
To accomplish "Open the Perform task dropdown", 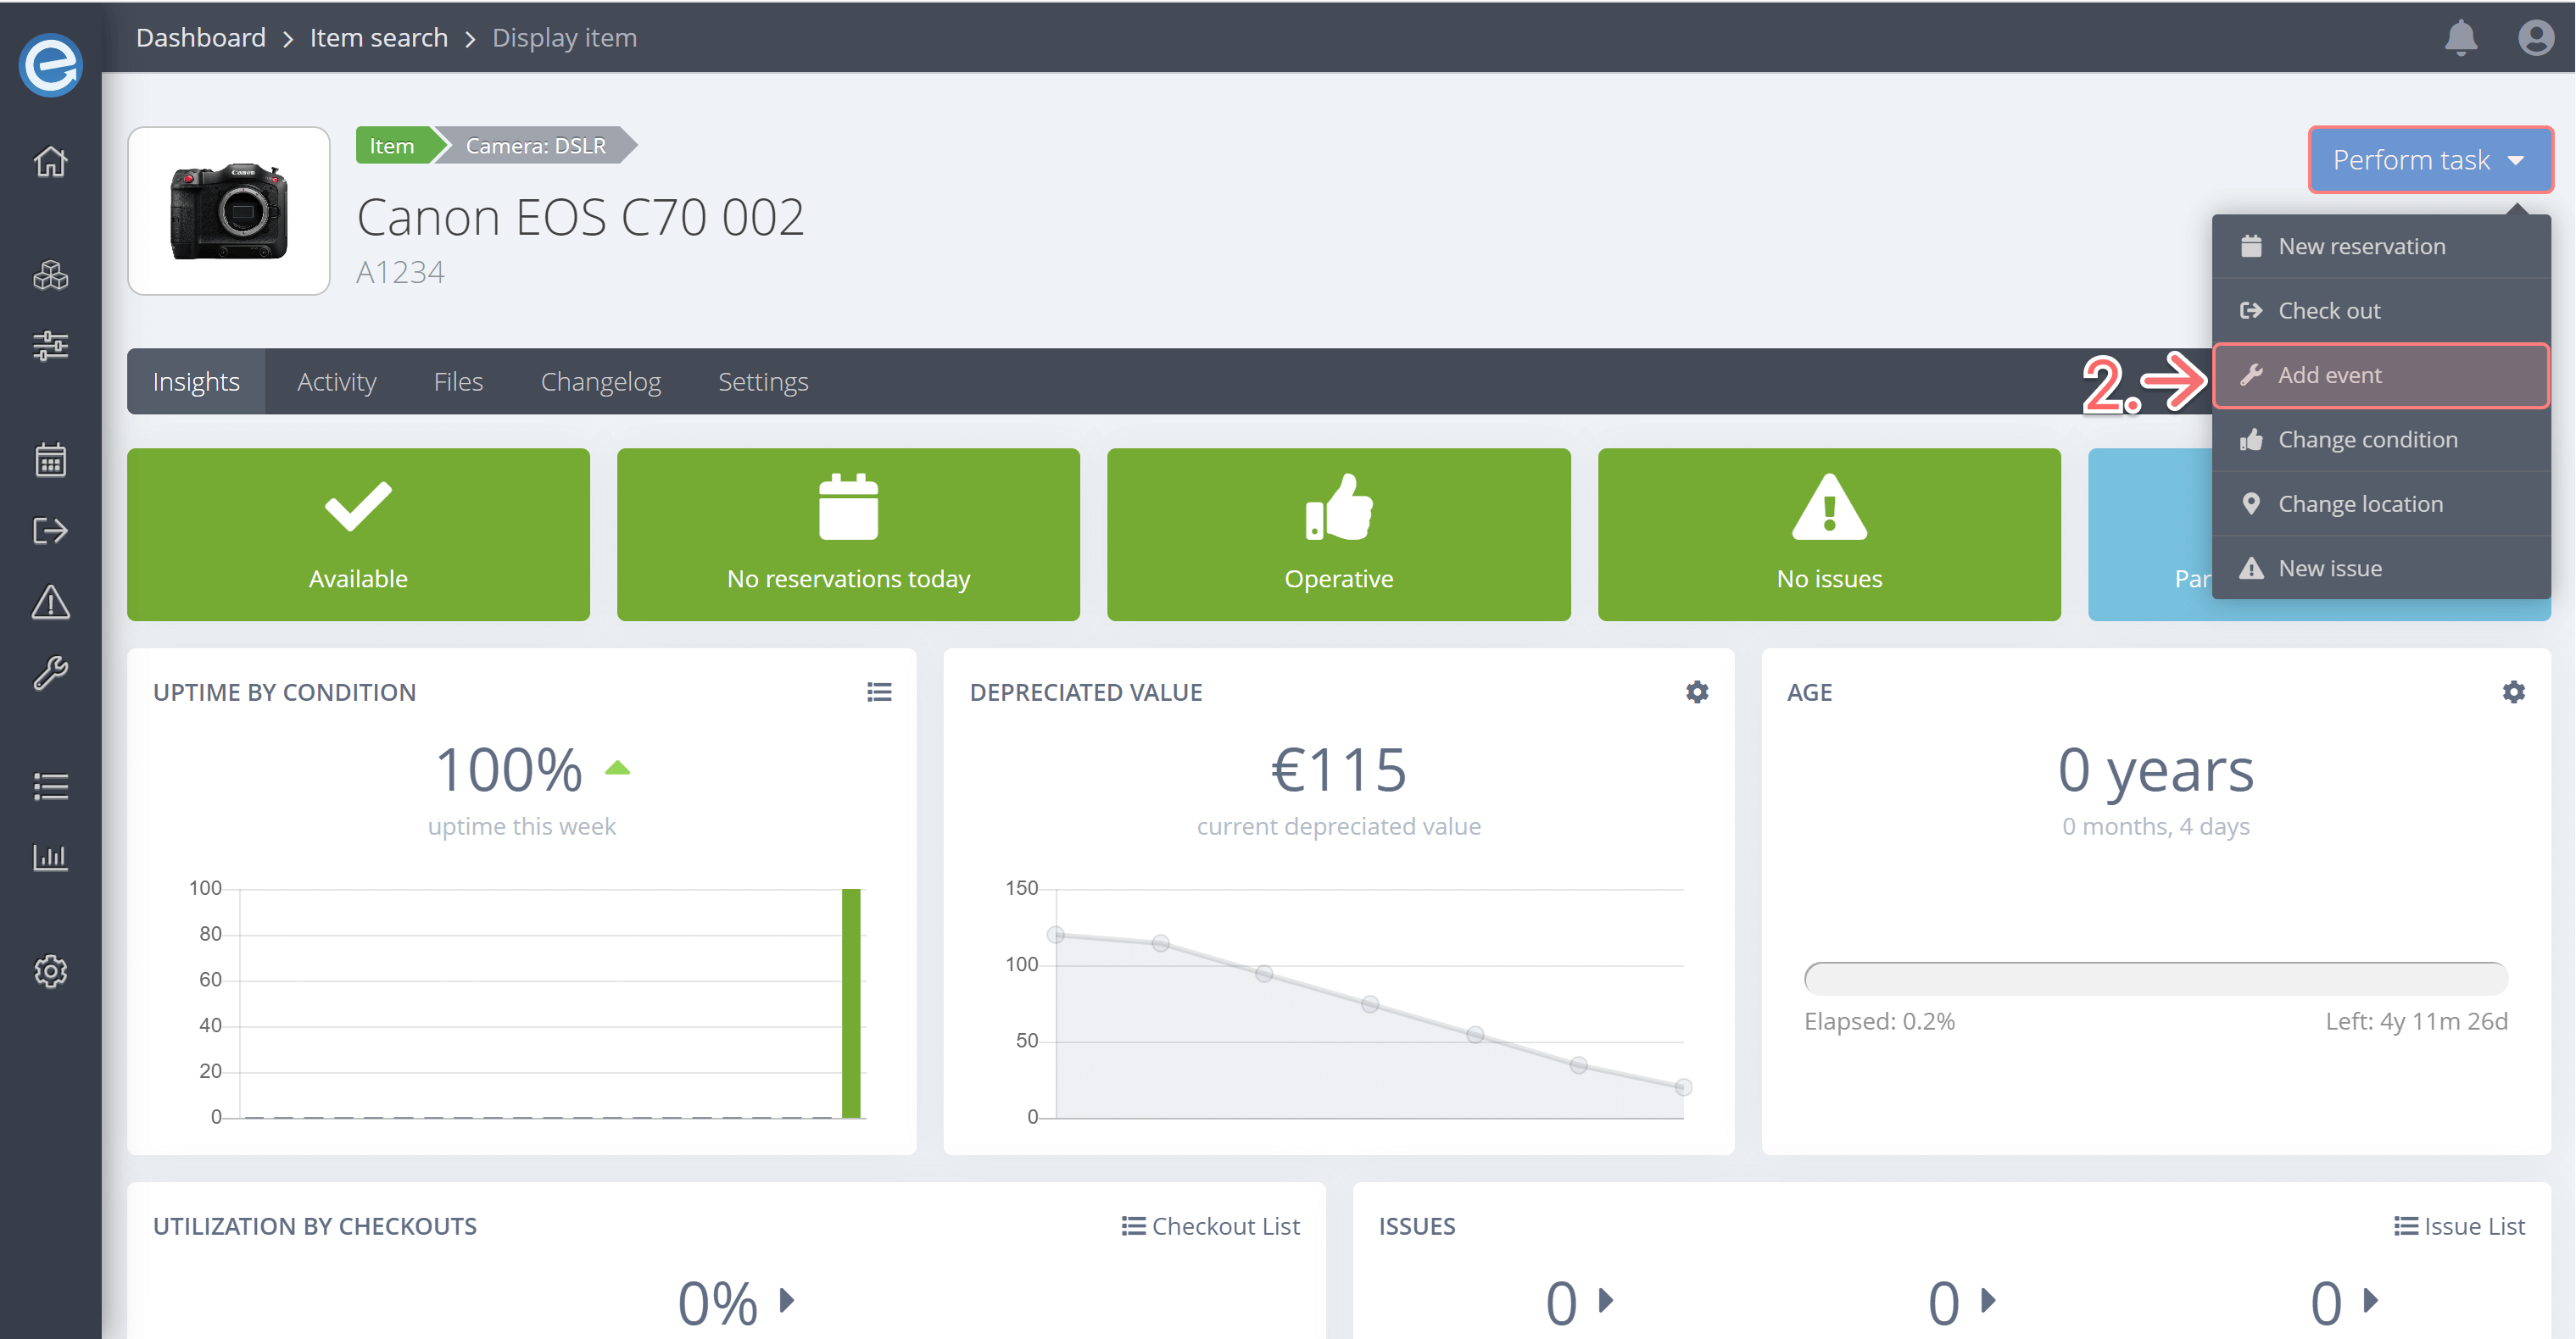I will pyautogui.click(x=2430, y=160).
